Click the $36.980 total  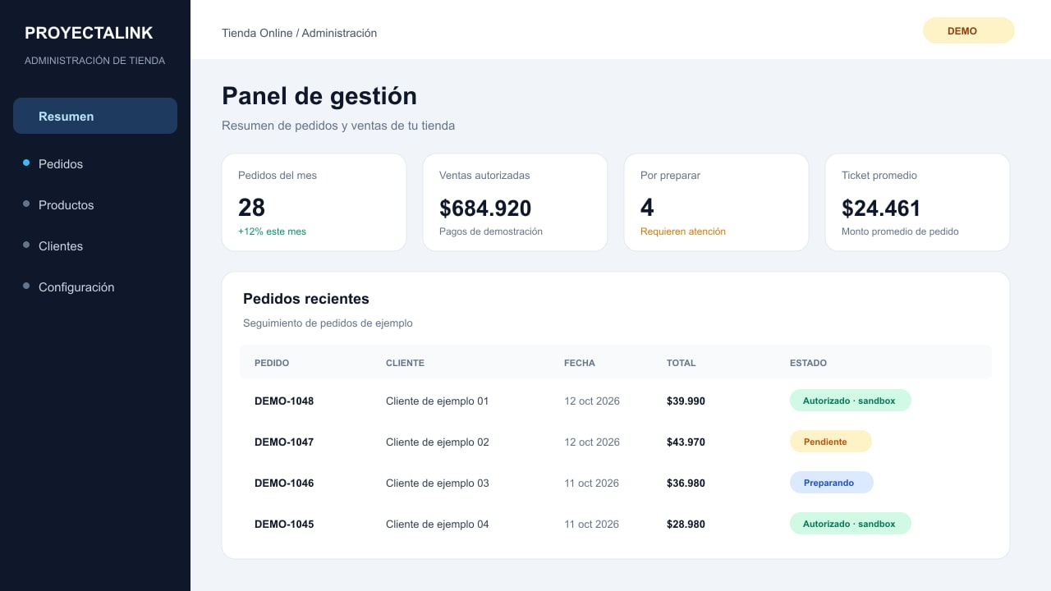tap(686, 483)
